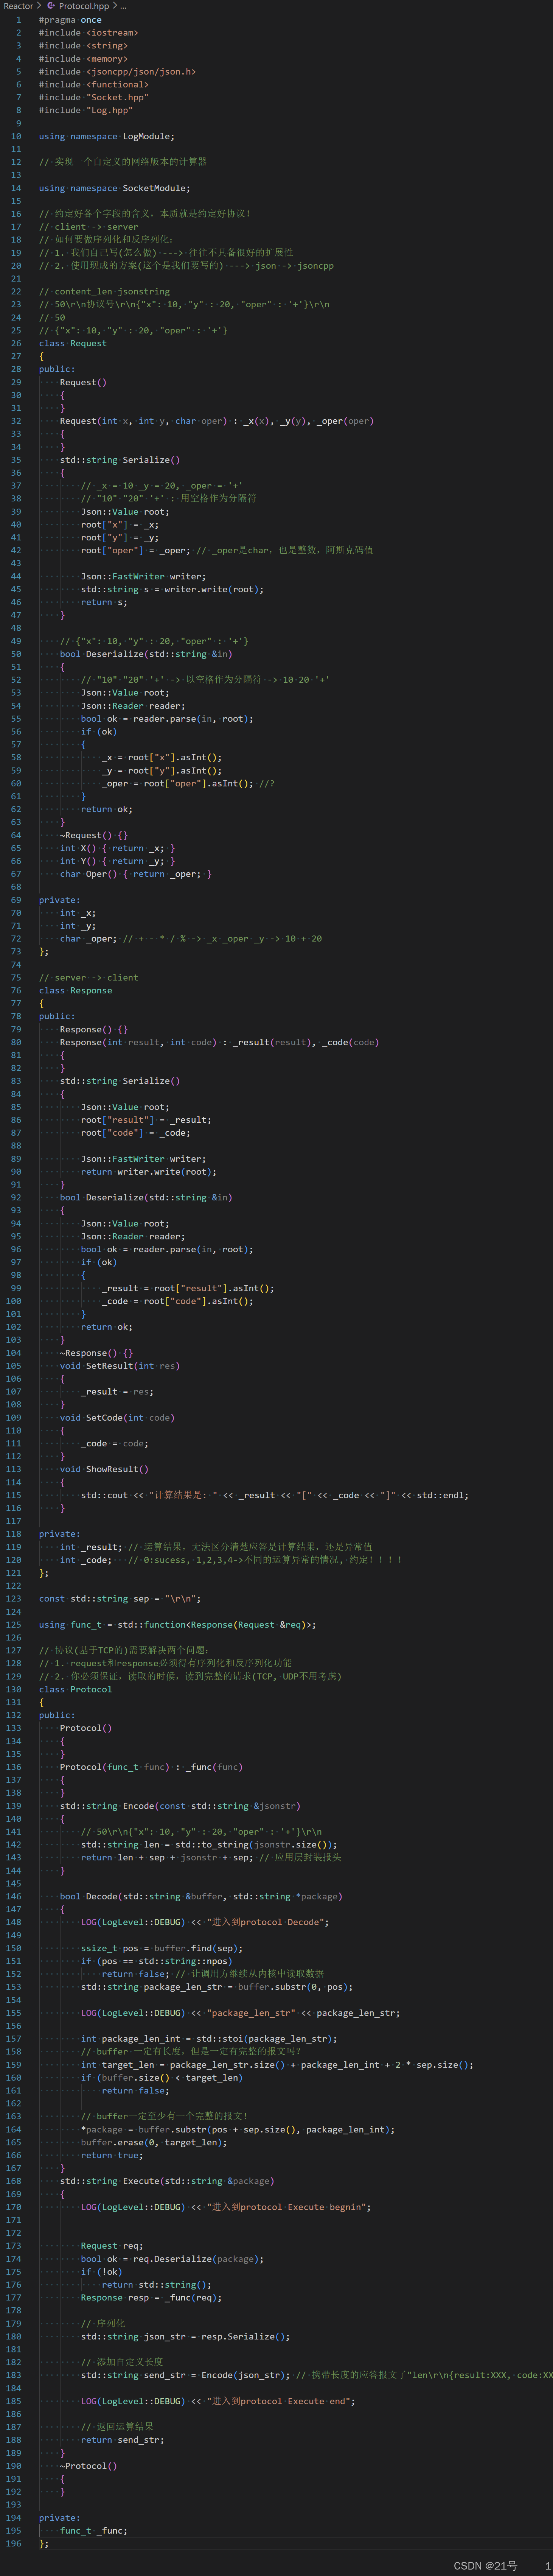This screenshot has width=553, height=2576.
Task: Click the '~Protocol()' destructor
Action: [x=88, y=2466]
